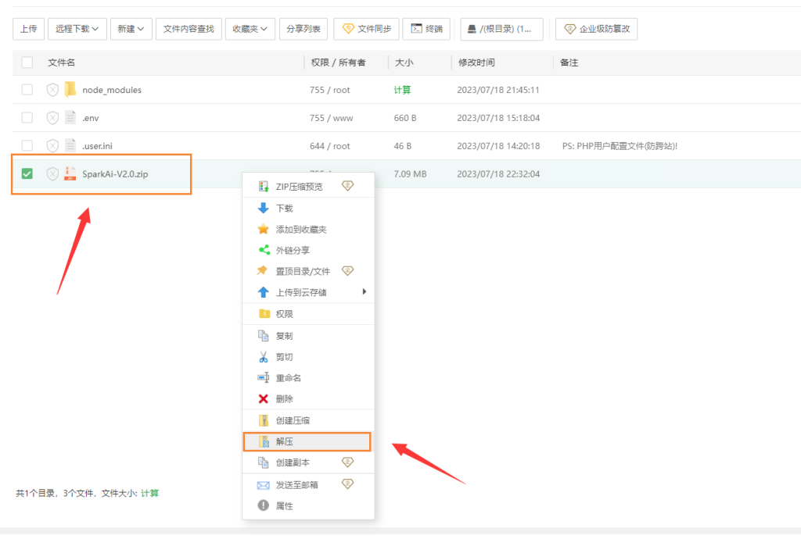
Task: Expand the 收藏夹 dropdown
Action: point(250,29)
